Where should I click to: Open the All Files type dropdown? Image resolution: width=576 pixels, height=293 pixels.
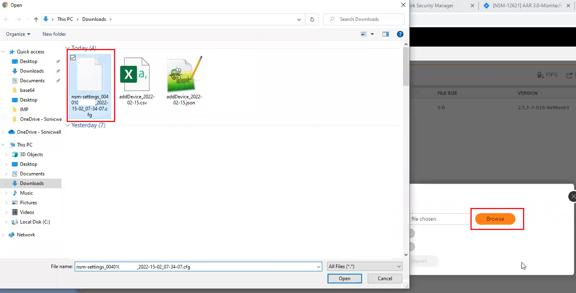click(x=365, y=267)
